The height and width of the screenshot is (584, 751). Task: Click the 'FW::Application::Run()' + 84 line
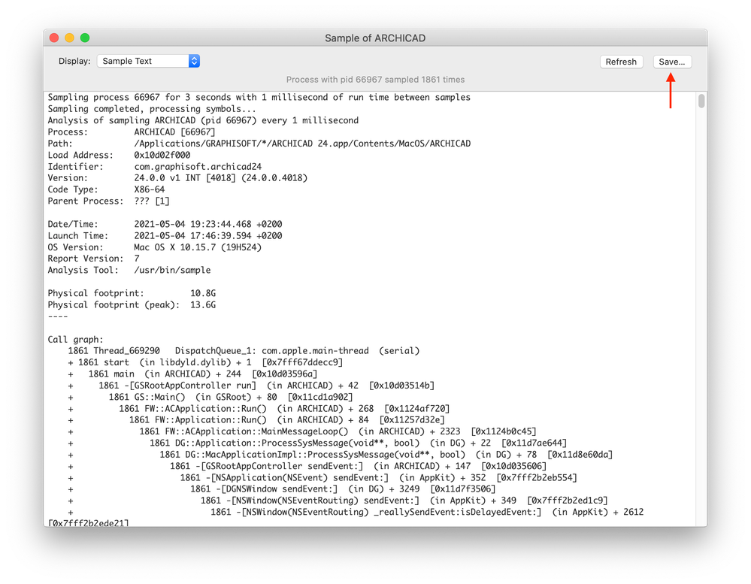coord(256,420)
